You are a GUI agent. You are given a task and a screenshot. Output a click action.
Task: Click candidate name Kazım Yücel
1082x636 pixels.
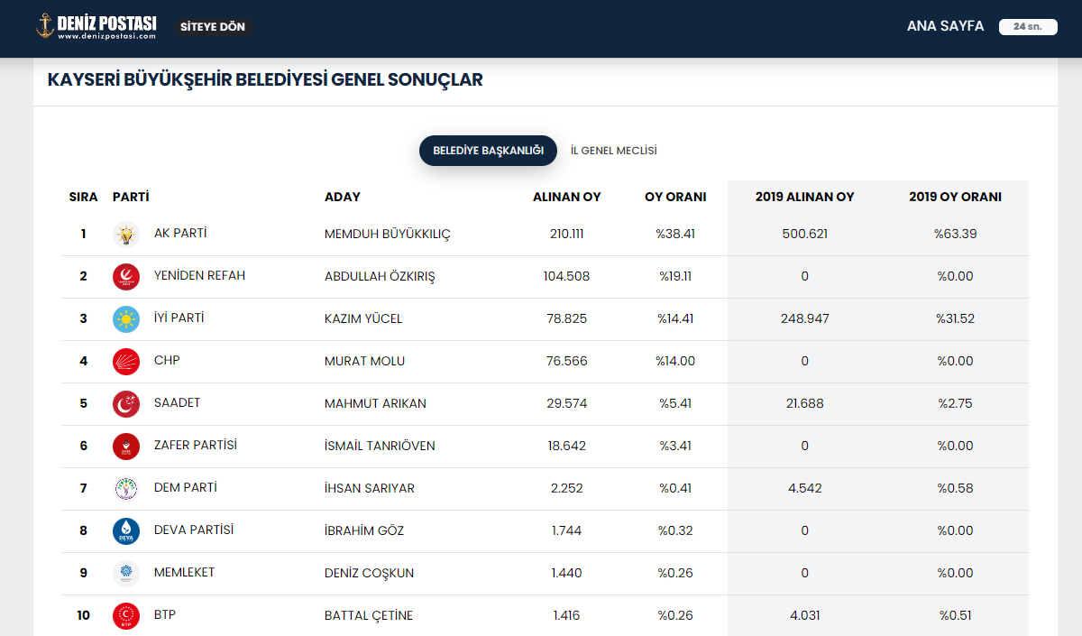click(x=363, y=318)
